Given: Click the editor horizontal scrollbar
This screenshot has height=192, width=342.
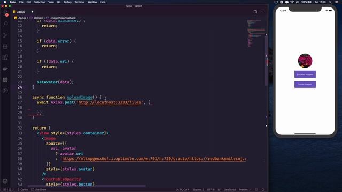Looking at the screenshot, I should click(x=87, y=186).
